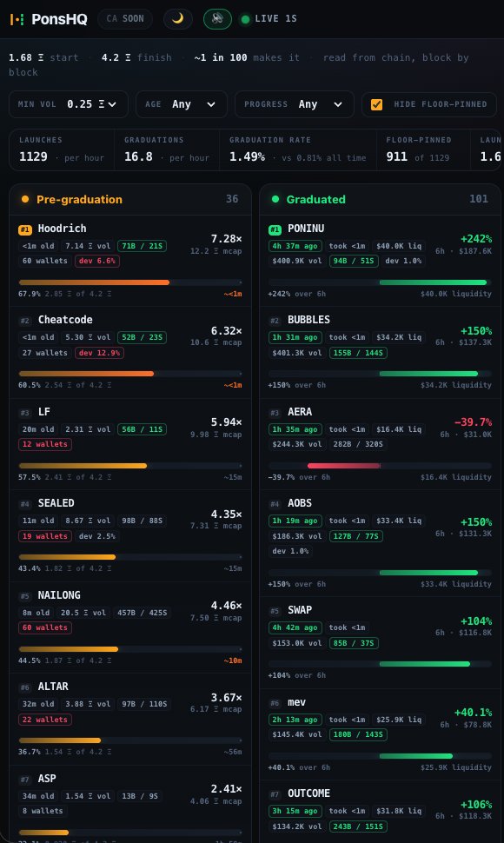Toggle dark mode with the moon icon
The height and width of the screenshot is (843, 504).
coord(178,19)
